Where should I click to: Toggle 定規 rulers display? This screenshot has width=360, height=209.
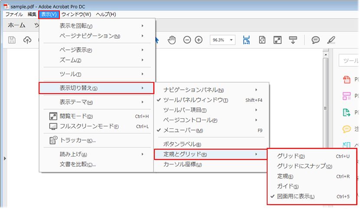[x=311, y=176]
